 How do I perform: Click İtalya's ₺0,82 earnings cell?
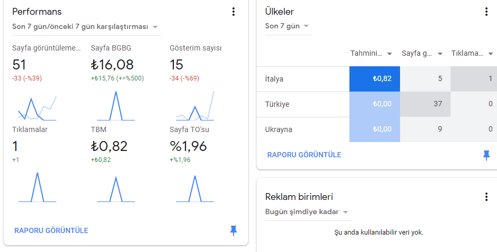pyautogui.click(x=375, y=79)
